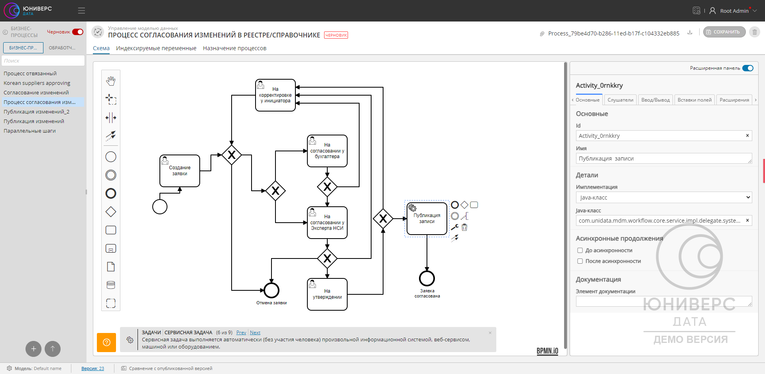Pick the gateway diamond shape from palette
Image resolution: width=765 pixels, height=374 pixels.
[111, 212]
